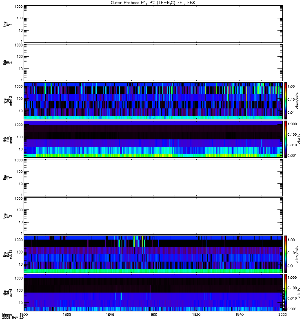Click inside the thc fbk scm1 spectrogram
Image resolution: width=306 pixels, height=326 pixels.
tap(153, 293)
